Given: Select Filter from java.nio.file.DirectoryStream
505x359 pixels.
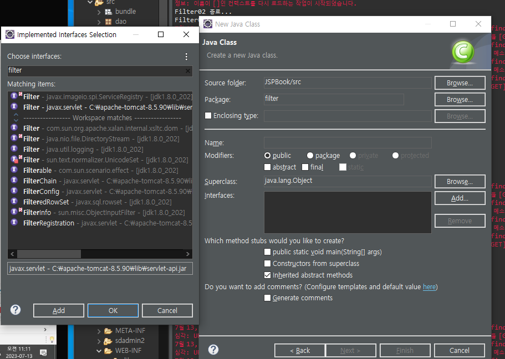Looking at the screenshot, I should pos(100,139).
